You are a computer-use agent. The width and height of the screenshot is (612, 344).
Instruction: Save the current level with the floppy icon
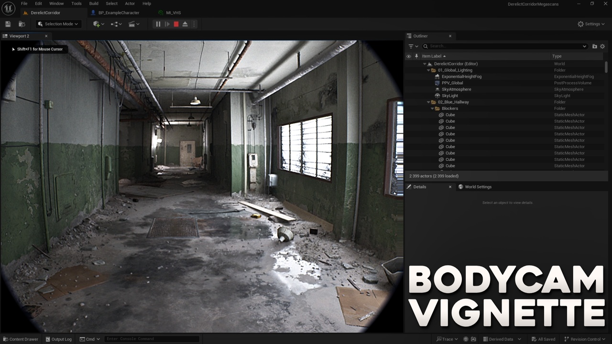pos(8,24)
